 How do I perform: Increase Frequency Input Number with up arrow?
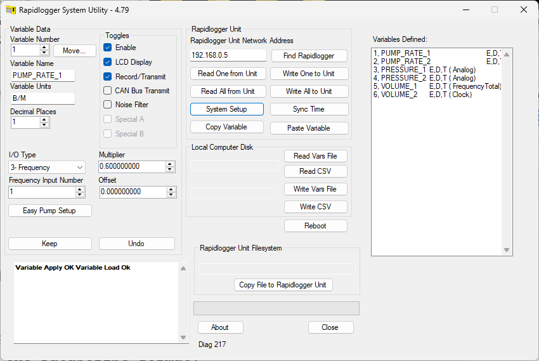[x=80, y=190]
